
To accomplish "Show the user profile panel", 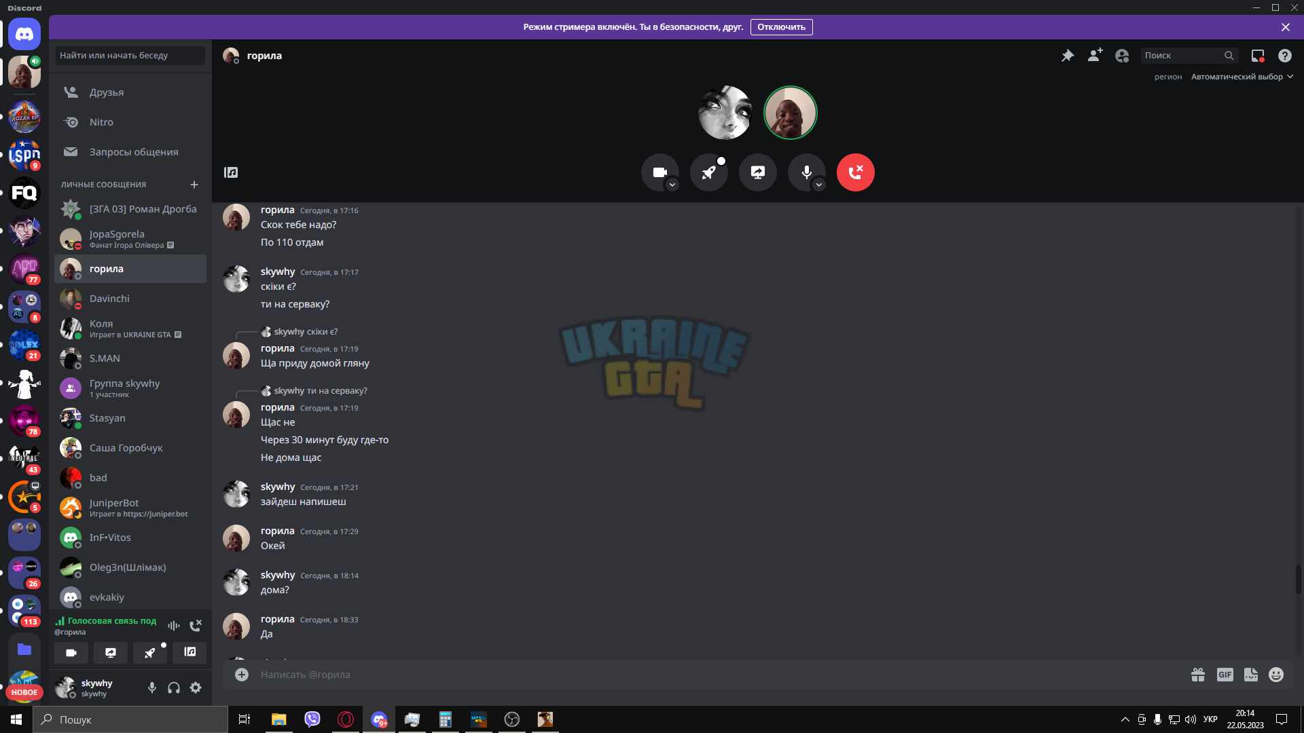I will (x=1122, y=56).
